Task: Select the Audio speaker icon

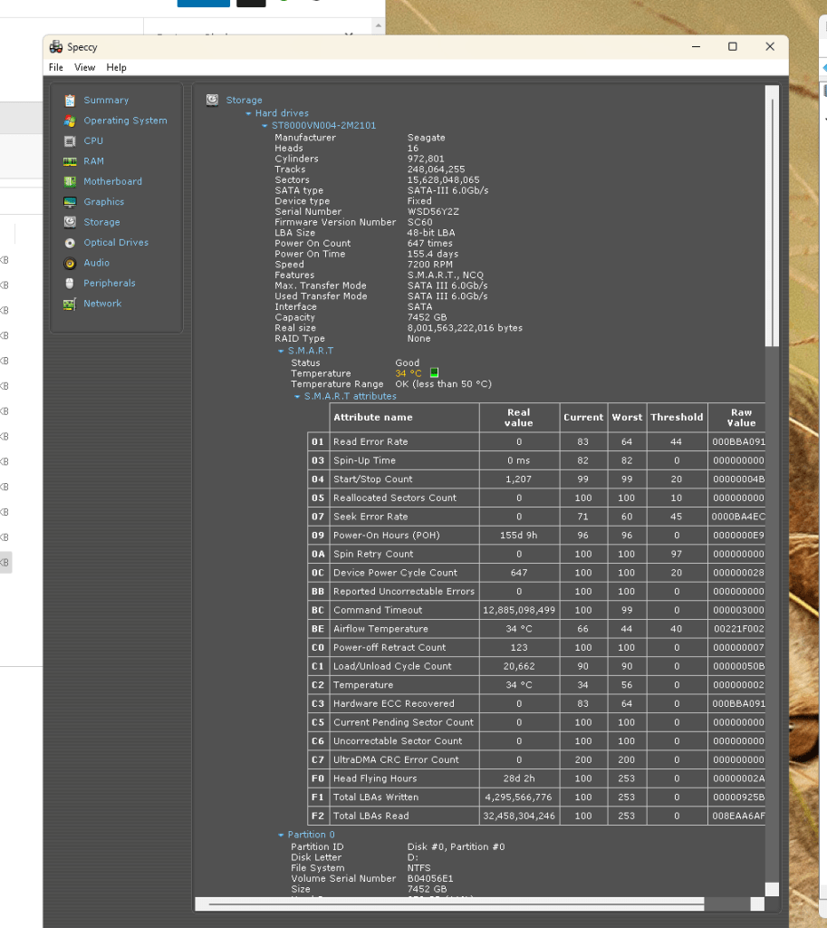Action: (x=70, y=263)
